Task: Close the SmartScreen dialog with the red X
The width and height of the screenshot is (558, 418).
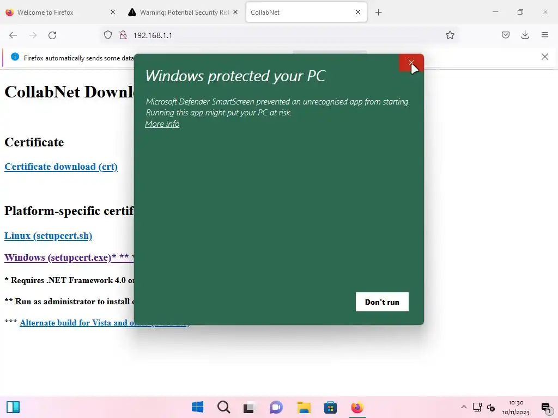Action: pyautogui.click(x=411, y=63)
